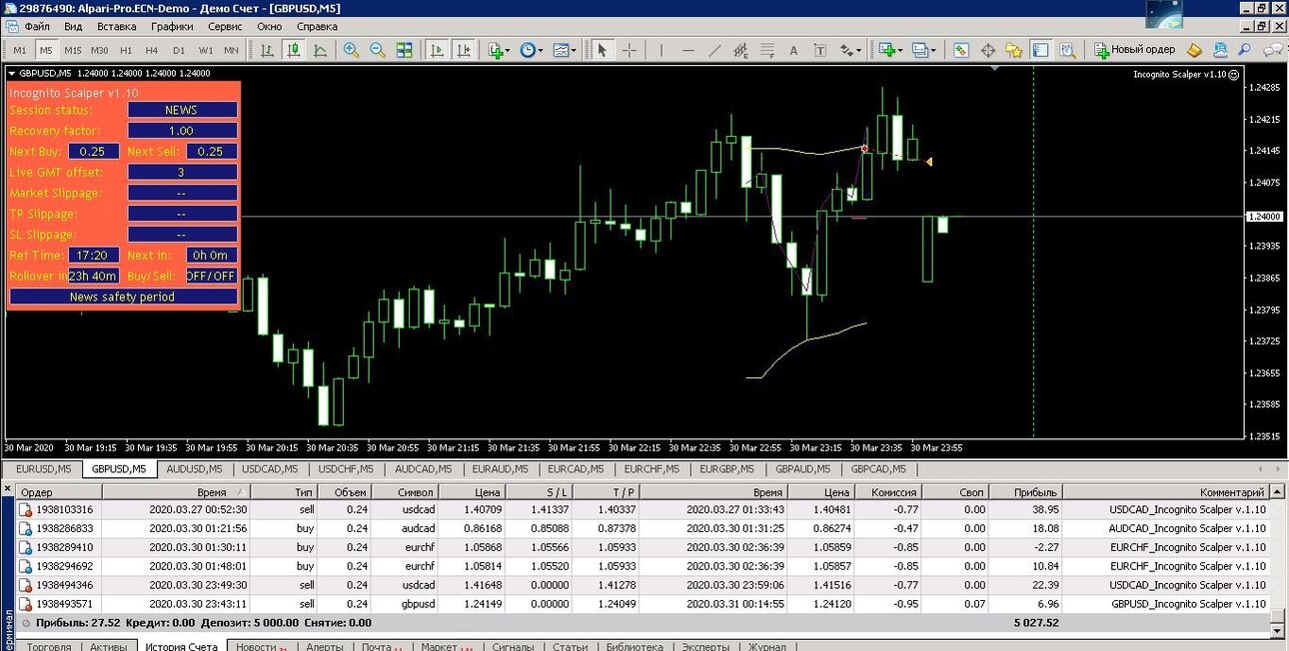The height and width of the screenshot is (651, 1289).
Task: Open the Новости terminal tab
Action: tap(261, 647)
